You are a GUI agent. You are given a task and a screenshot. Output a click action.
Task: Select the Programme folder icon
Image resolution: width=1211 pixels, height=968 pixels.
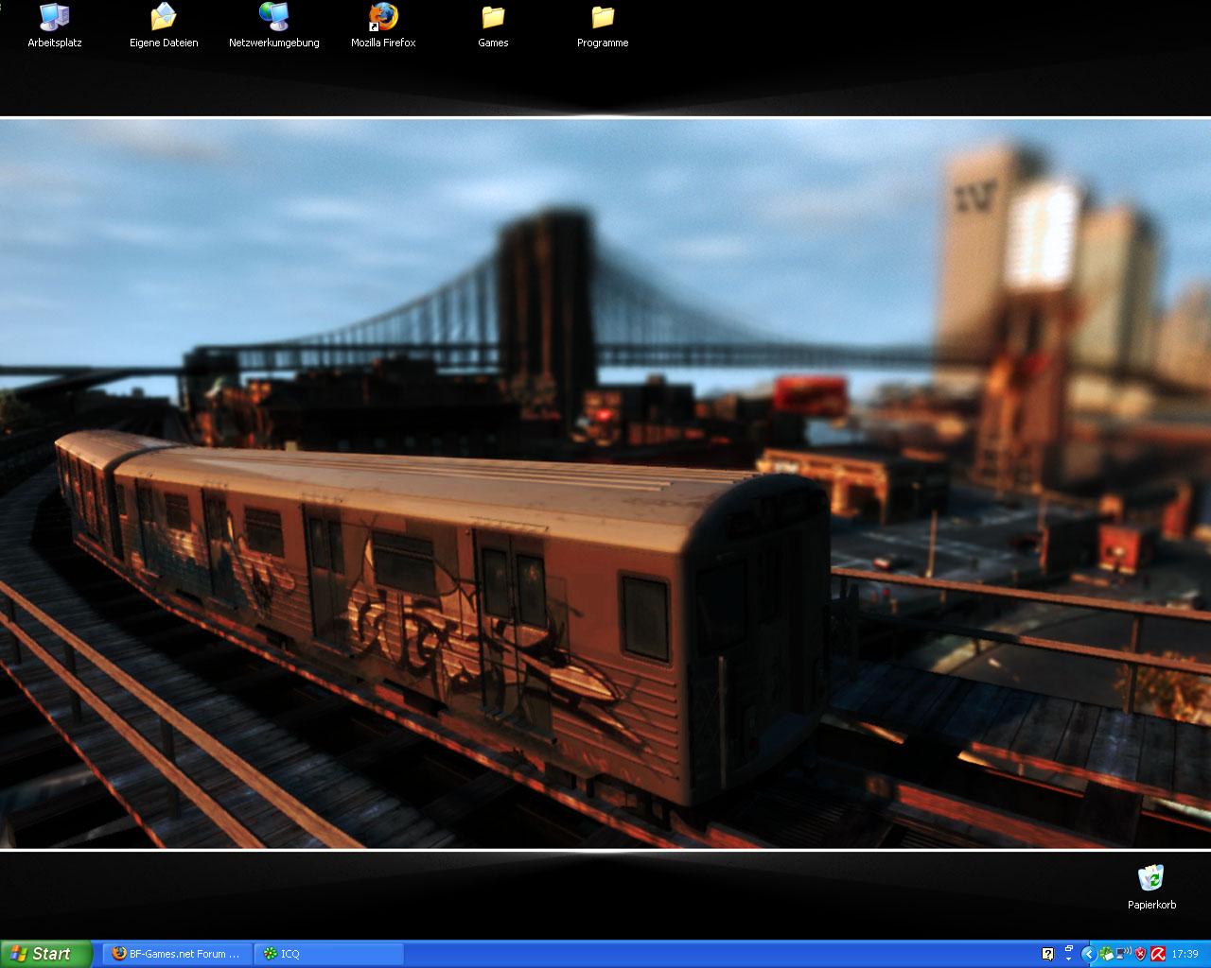point(603,26)
